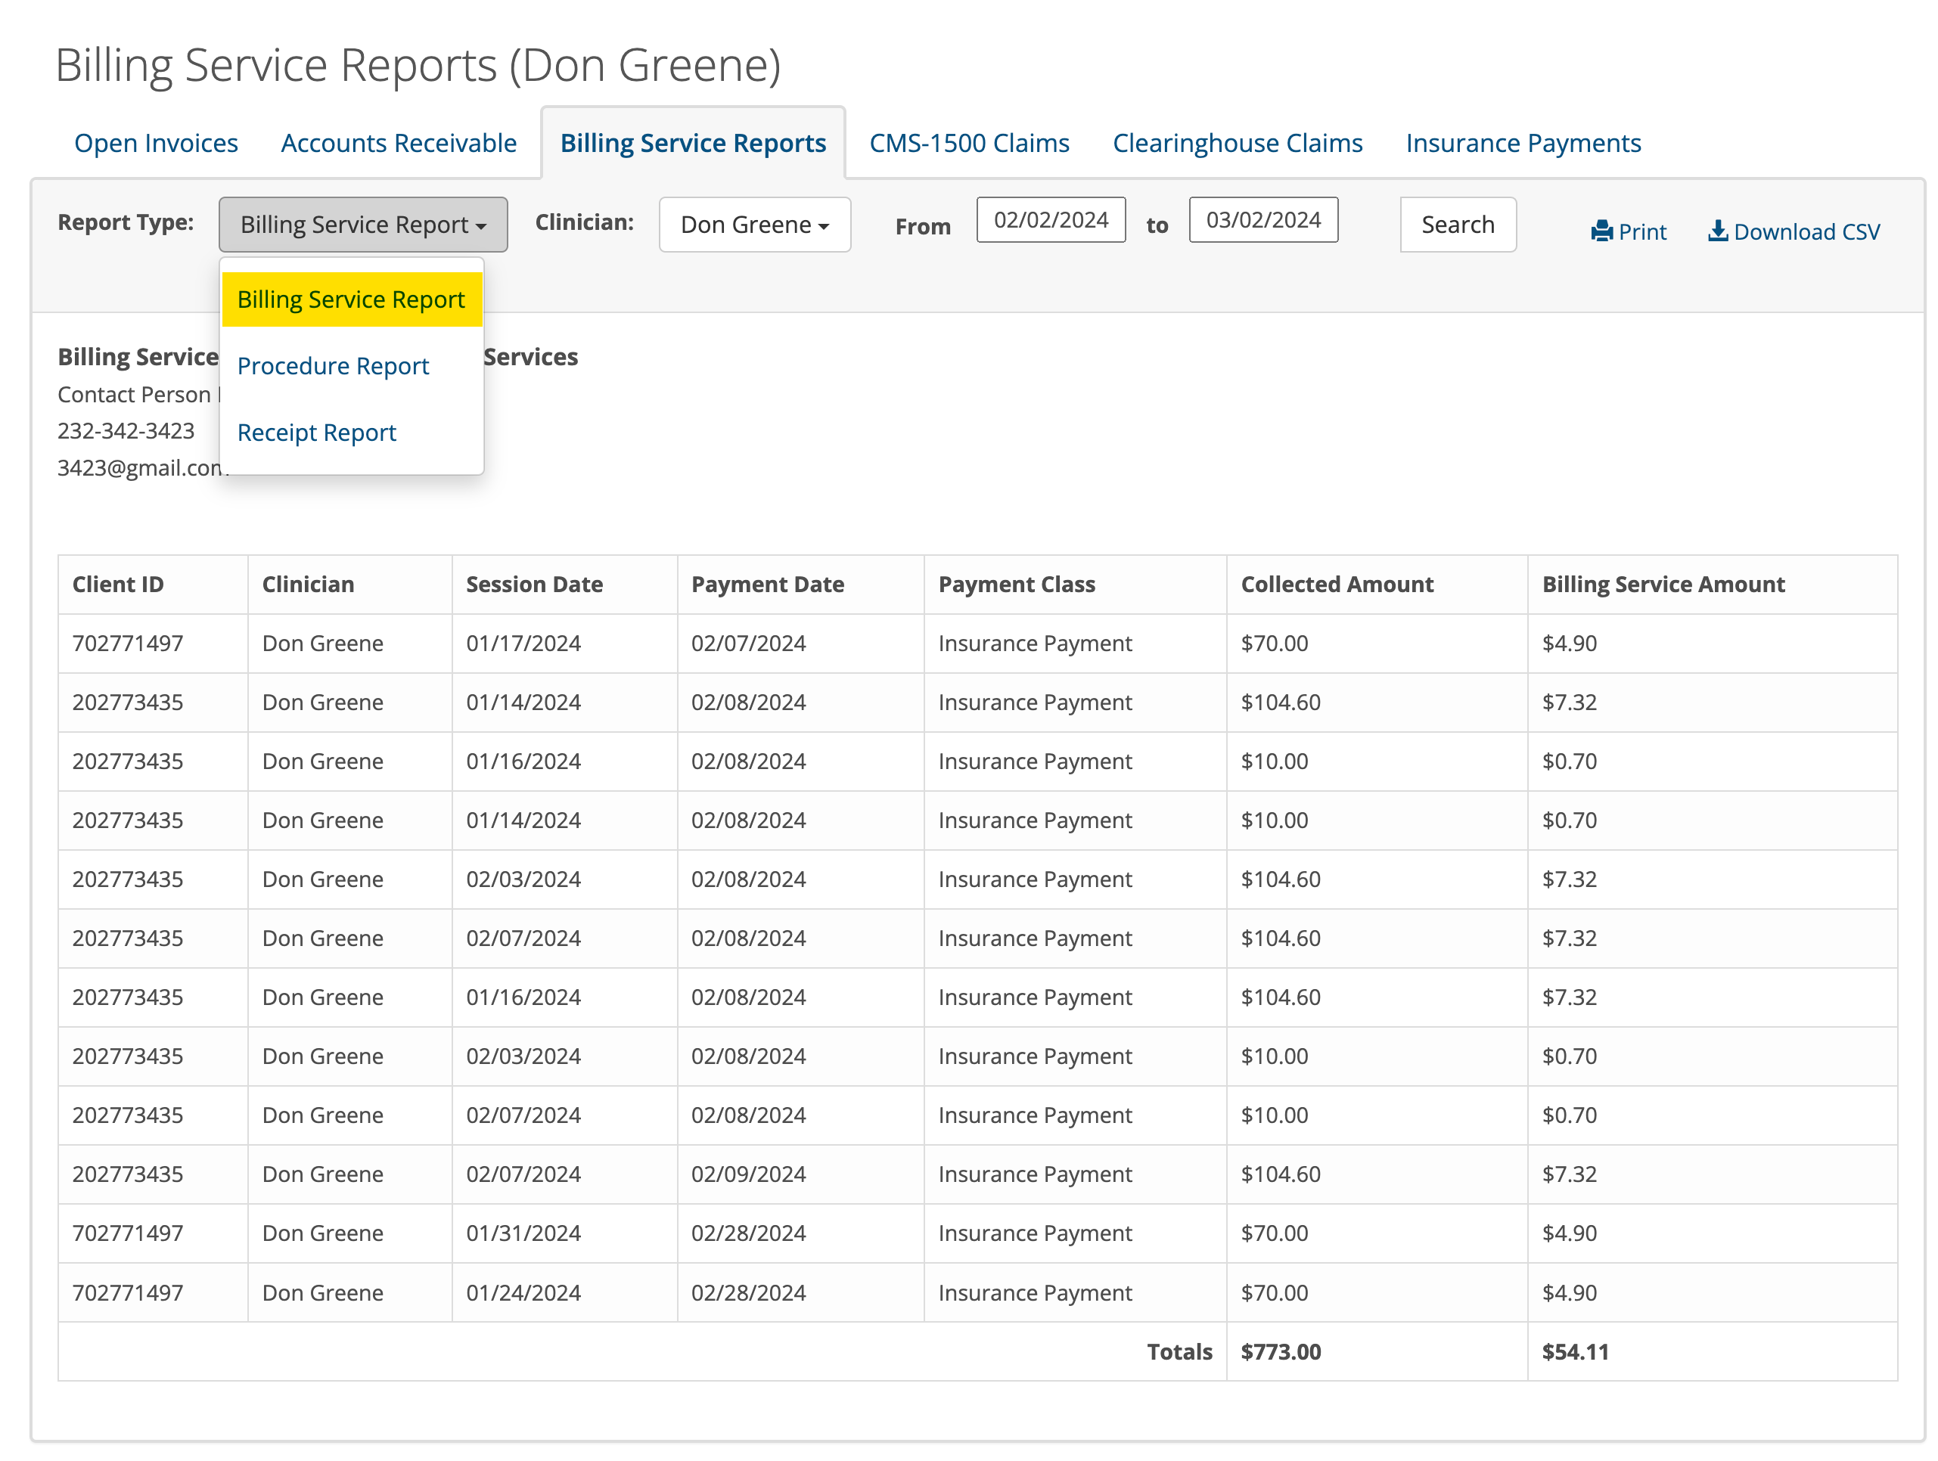1938x1461 pixels.
Task: Focus the From date field 02/02/2024
Action: click(1051, 220)
